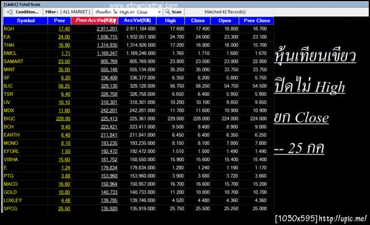Sort by Symbol column header

pos(25,21)
